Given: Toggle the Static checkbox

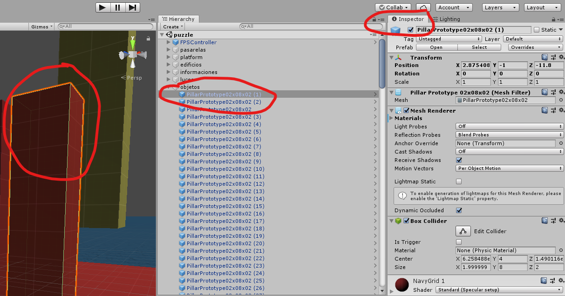Looking at the screenshot, I should point(537,30).
